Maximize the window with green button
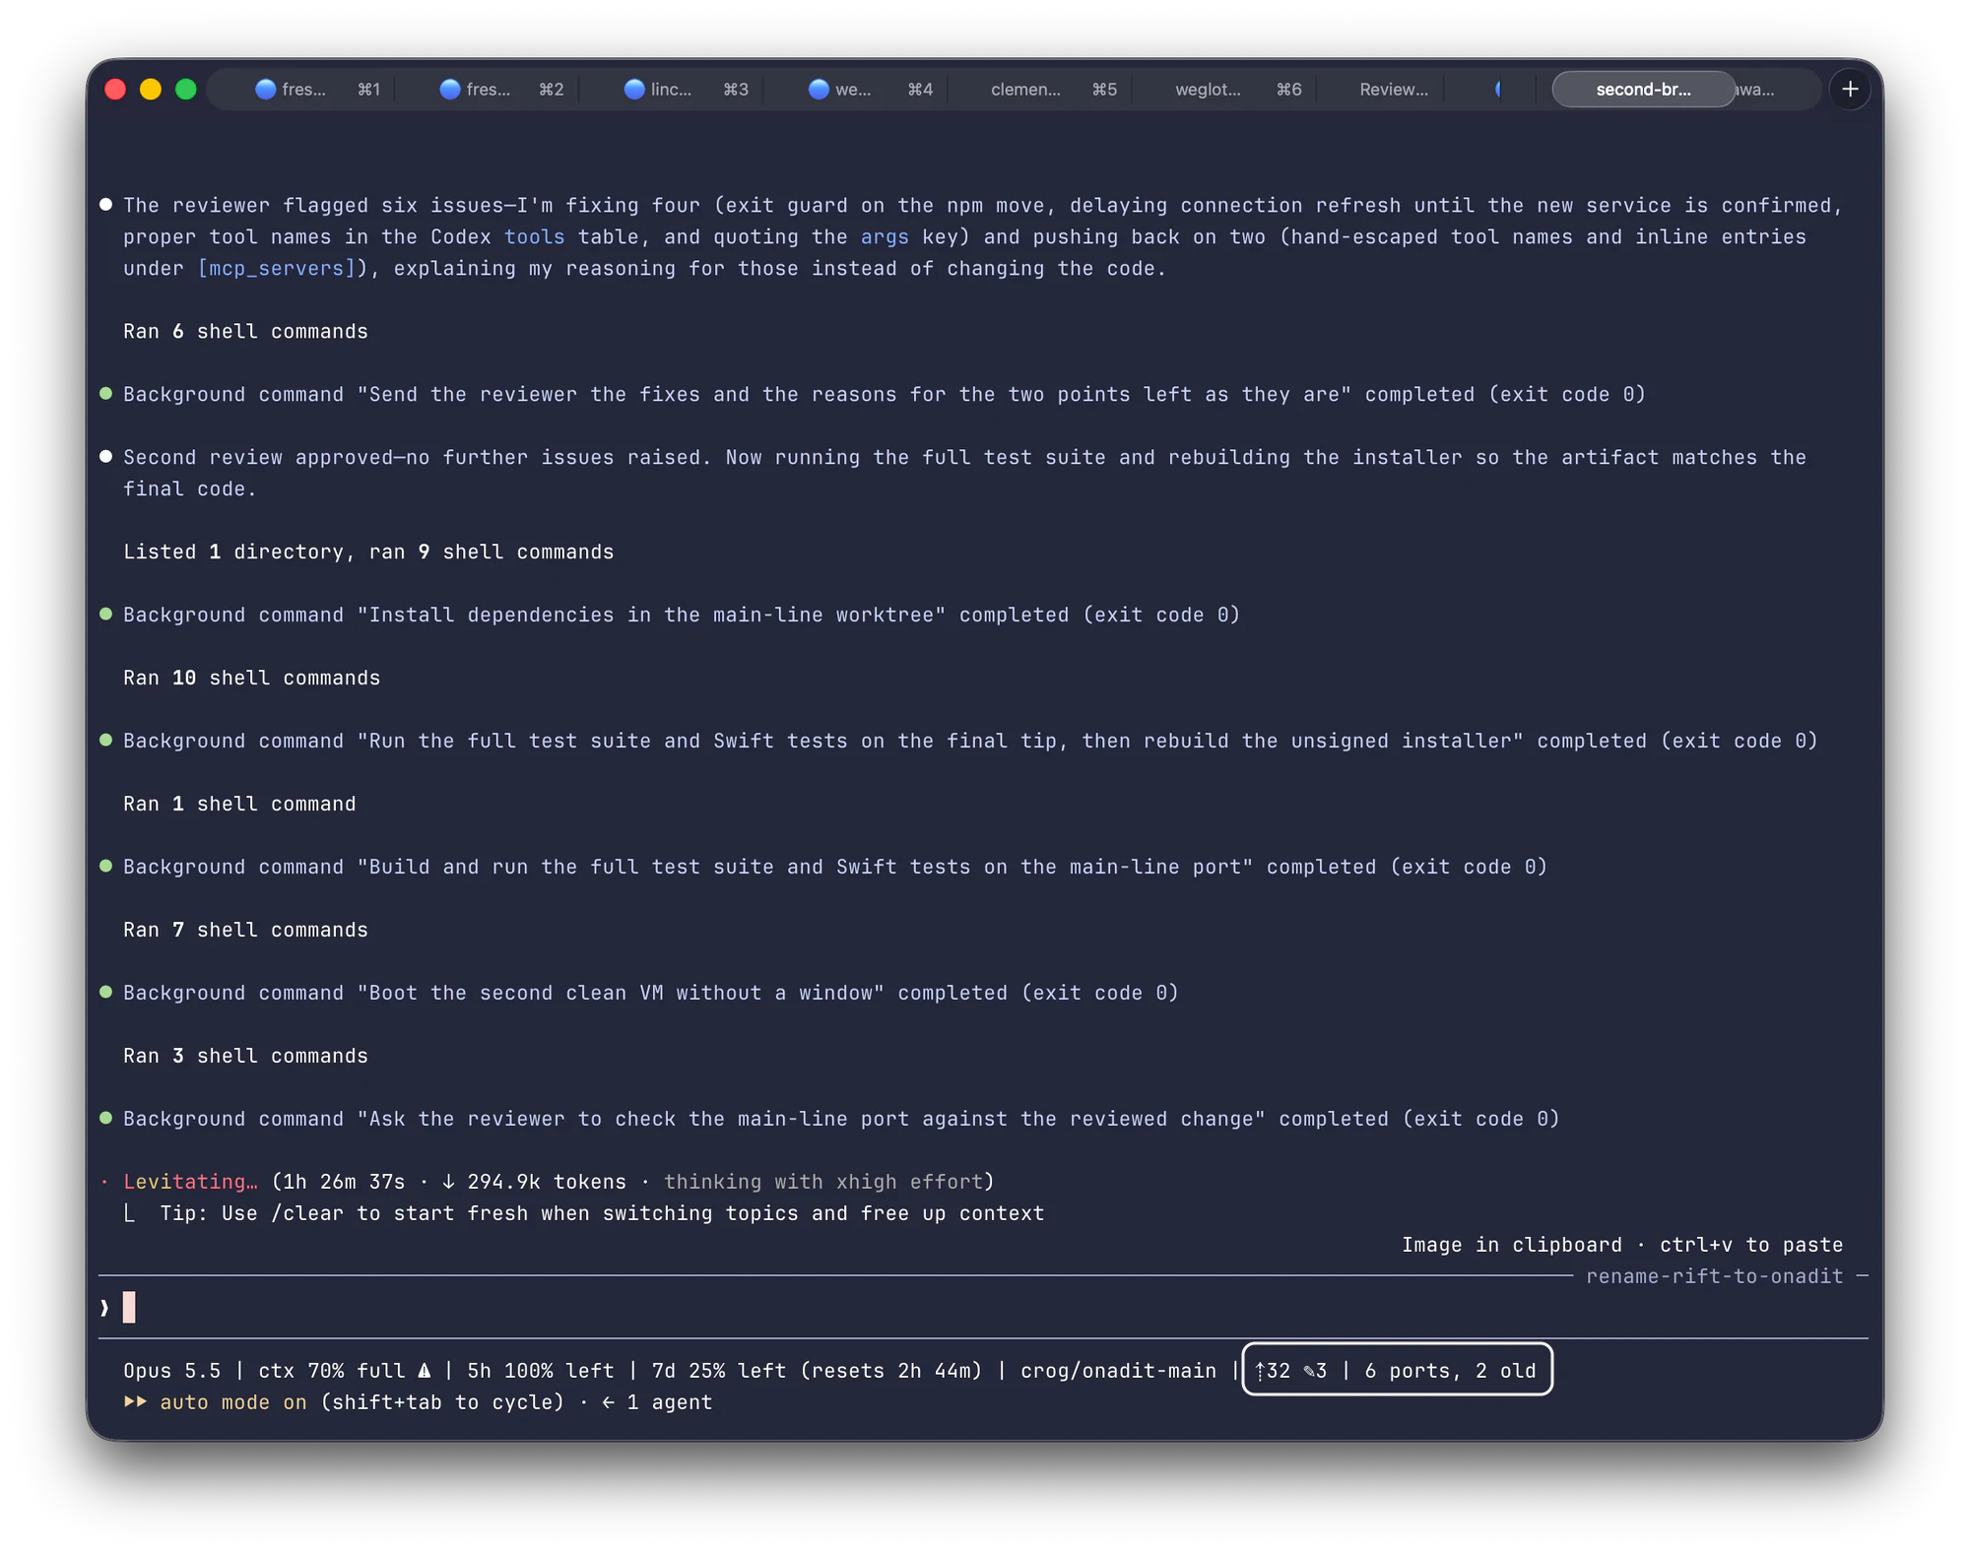 point(186,90)
